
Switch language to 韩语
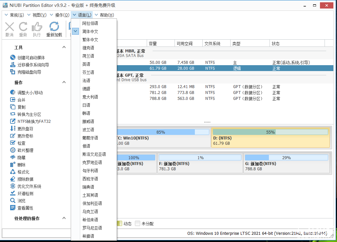[94, 113]
